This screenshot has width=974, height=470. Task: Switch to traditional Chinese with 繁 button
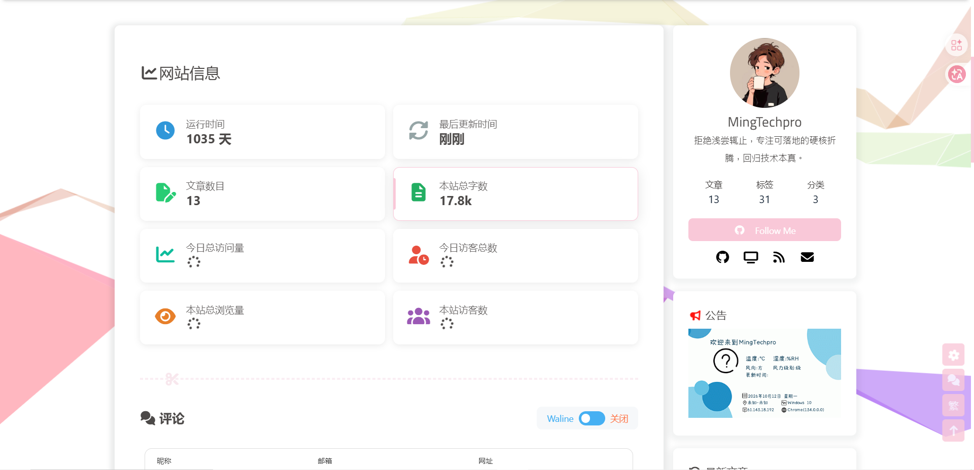pos(954,406)
